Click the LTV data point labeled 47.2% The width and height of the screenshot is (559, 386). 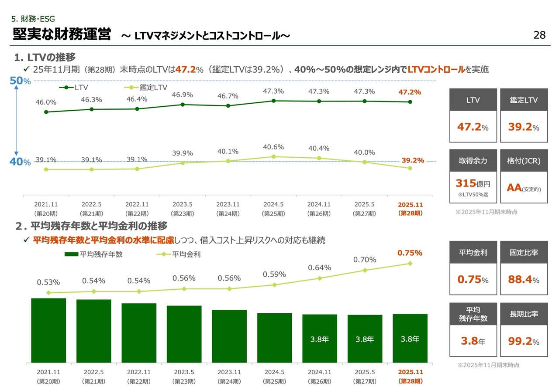[x=410, y=102]
